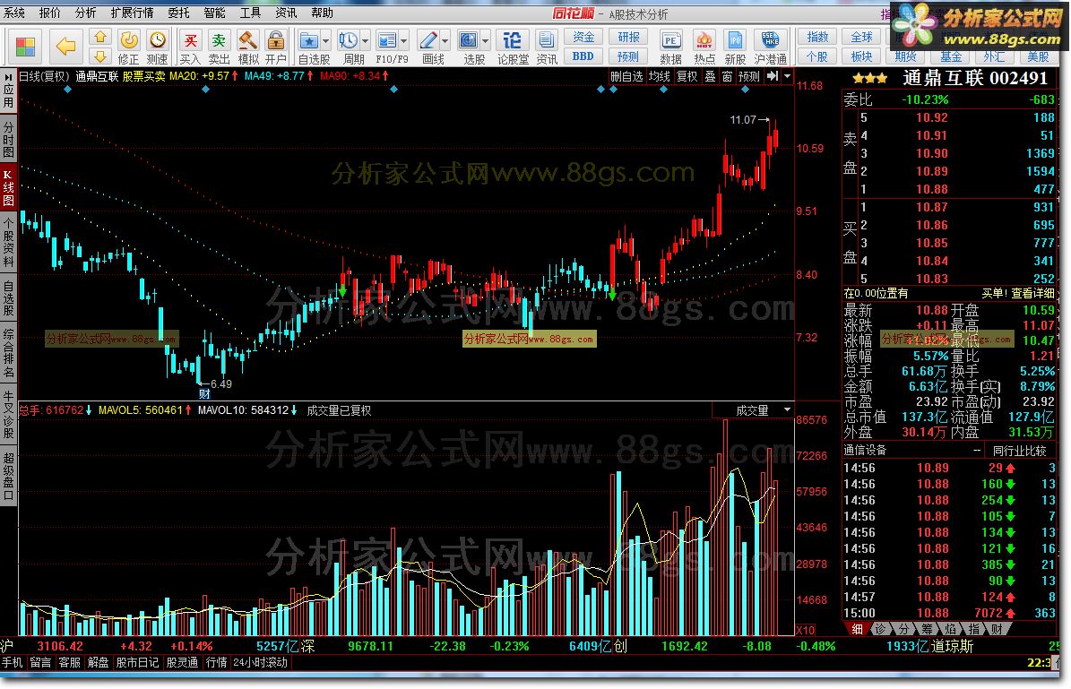This screenshot has width=1071, height=689.
Task: Click the 卖出 sell icon
Action: click(219, 47)
